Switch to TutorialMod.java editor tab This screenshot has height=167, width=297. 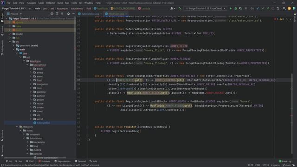coord(90,14)
